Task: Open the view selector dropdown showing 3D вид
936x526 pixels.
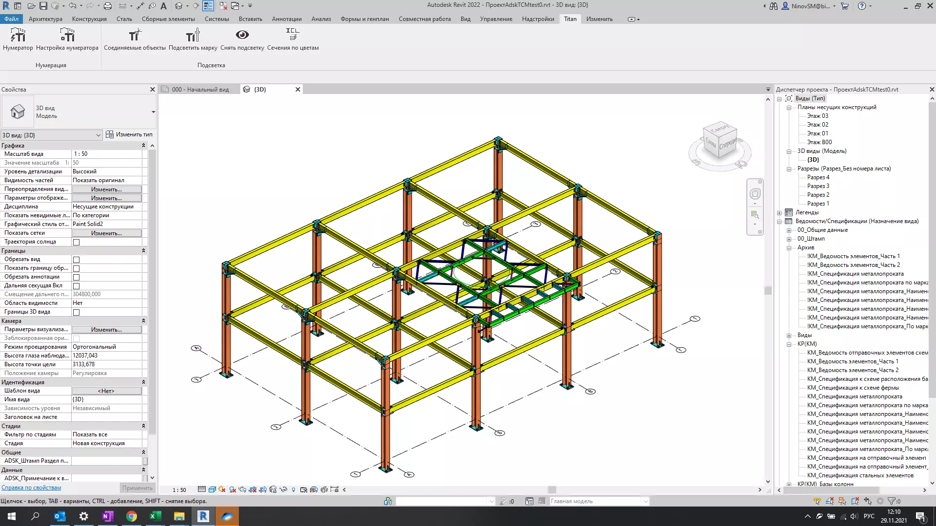Action: (97, 135)
